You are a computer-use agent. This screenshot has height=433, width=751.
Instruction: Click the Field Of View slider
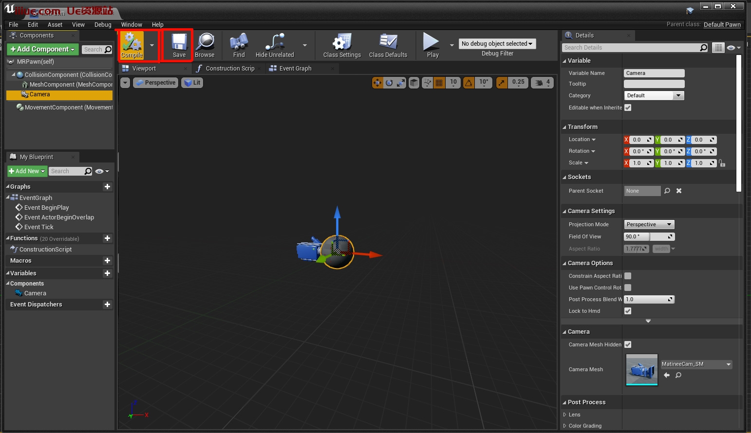click(649, 237)
